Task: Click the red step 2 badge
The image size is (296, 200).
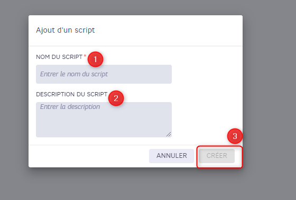Action: coord(116,98)
